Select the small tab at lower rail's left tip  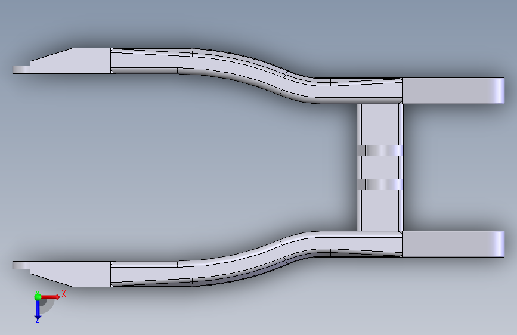21,265
